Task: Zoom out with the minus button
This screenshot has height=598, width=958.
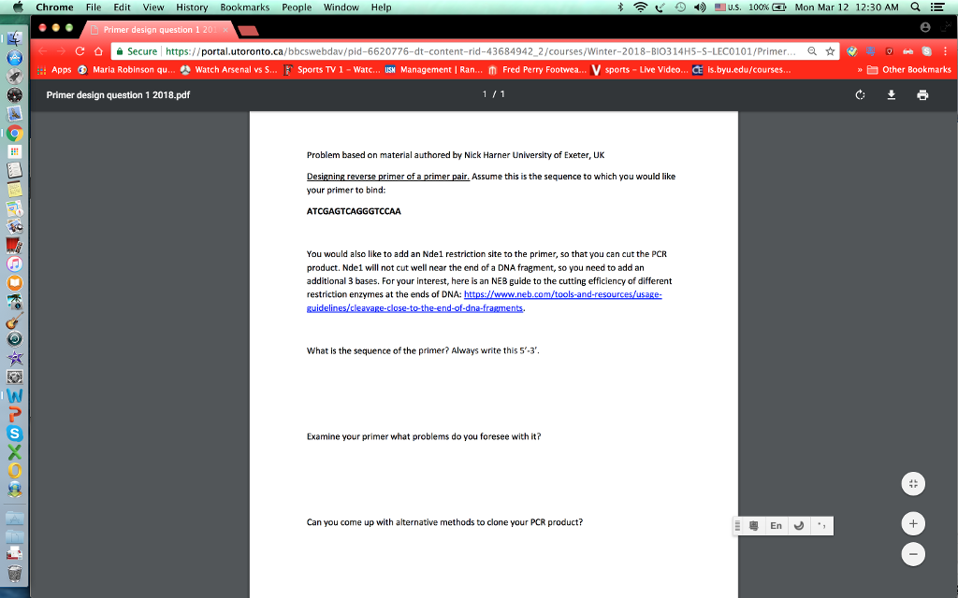Action: [914, 553]
